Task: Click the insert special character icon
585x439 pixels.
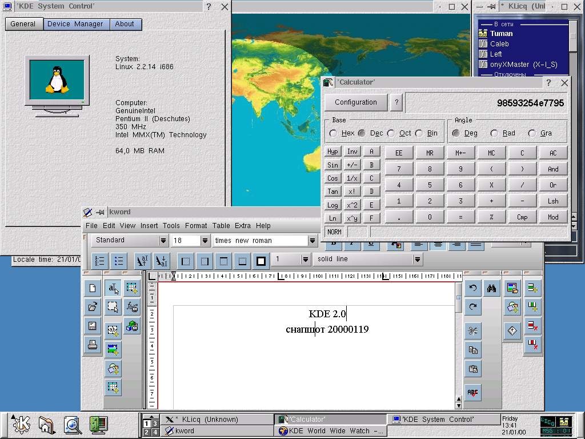Action: click(512, 330)
